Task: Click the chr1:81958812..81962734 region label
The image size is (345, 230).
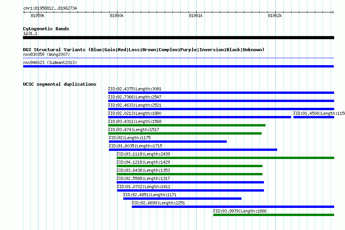Action: [x=50, y=8]
